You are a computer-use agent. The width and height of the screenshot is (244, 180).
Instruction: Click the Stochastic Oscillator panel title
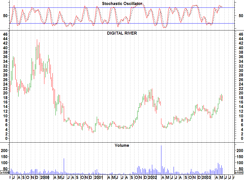[122, 4]
